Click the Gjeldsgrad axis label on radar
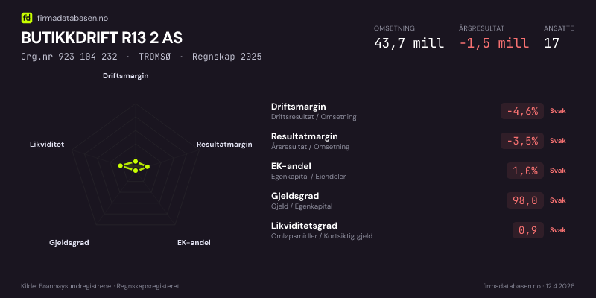Viewport: 596px width, 298px height. (x=69, y=243)
